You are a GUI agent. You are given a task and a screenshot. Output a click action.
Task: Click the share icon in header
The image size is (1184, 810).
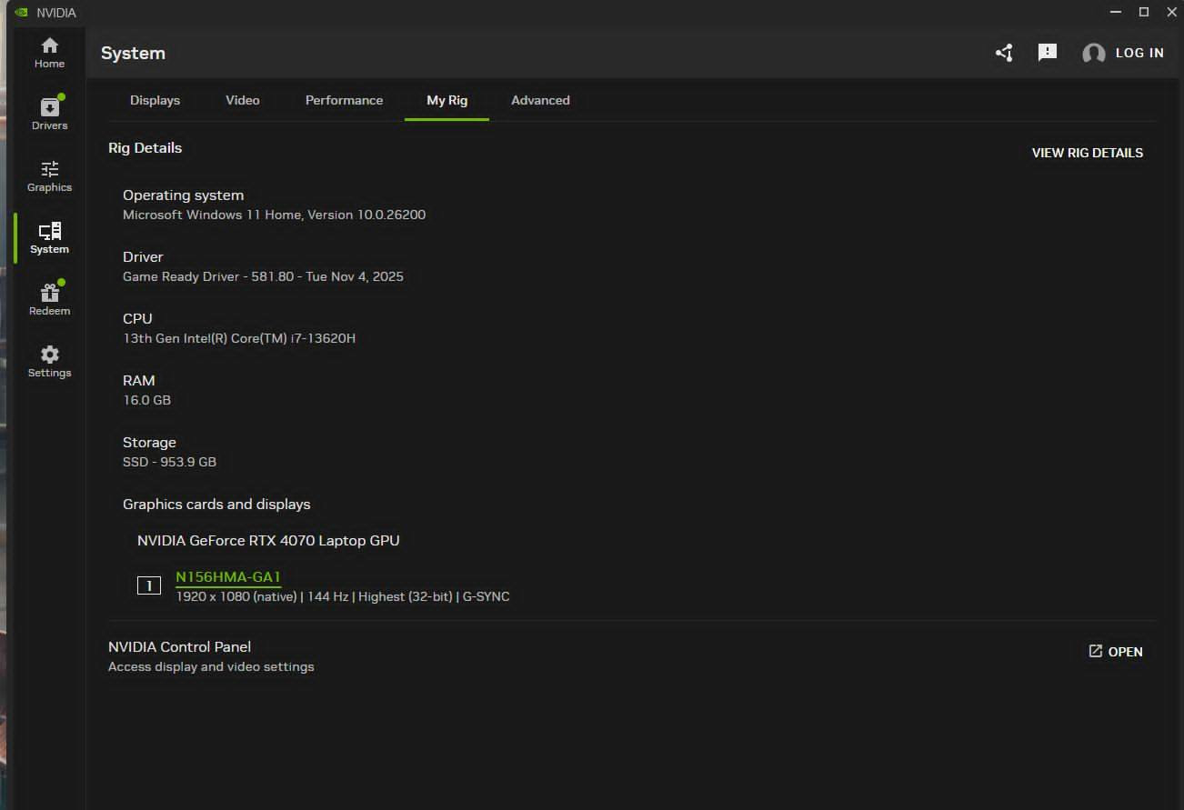pos(1004,53)
